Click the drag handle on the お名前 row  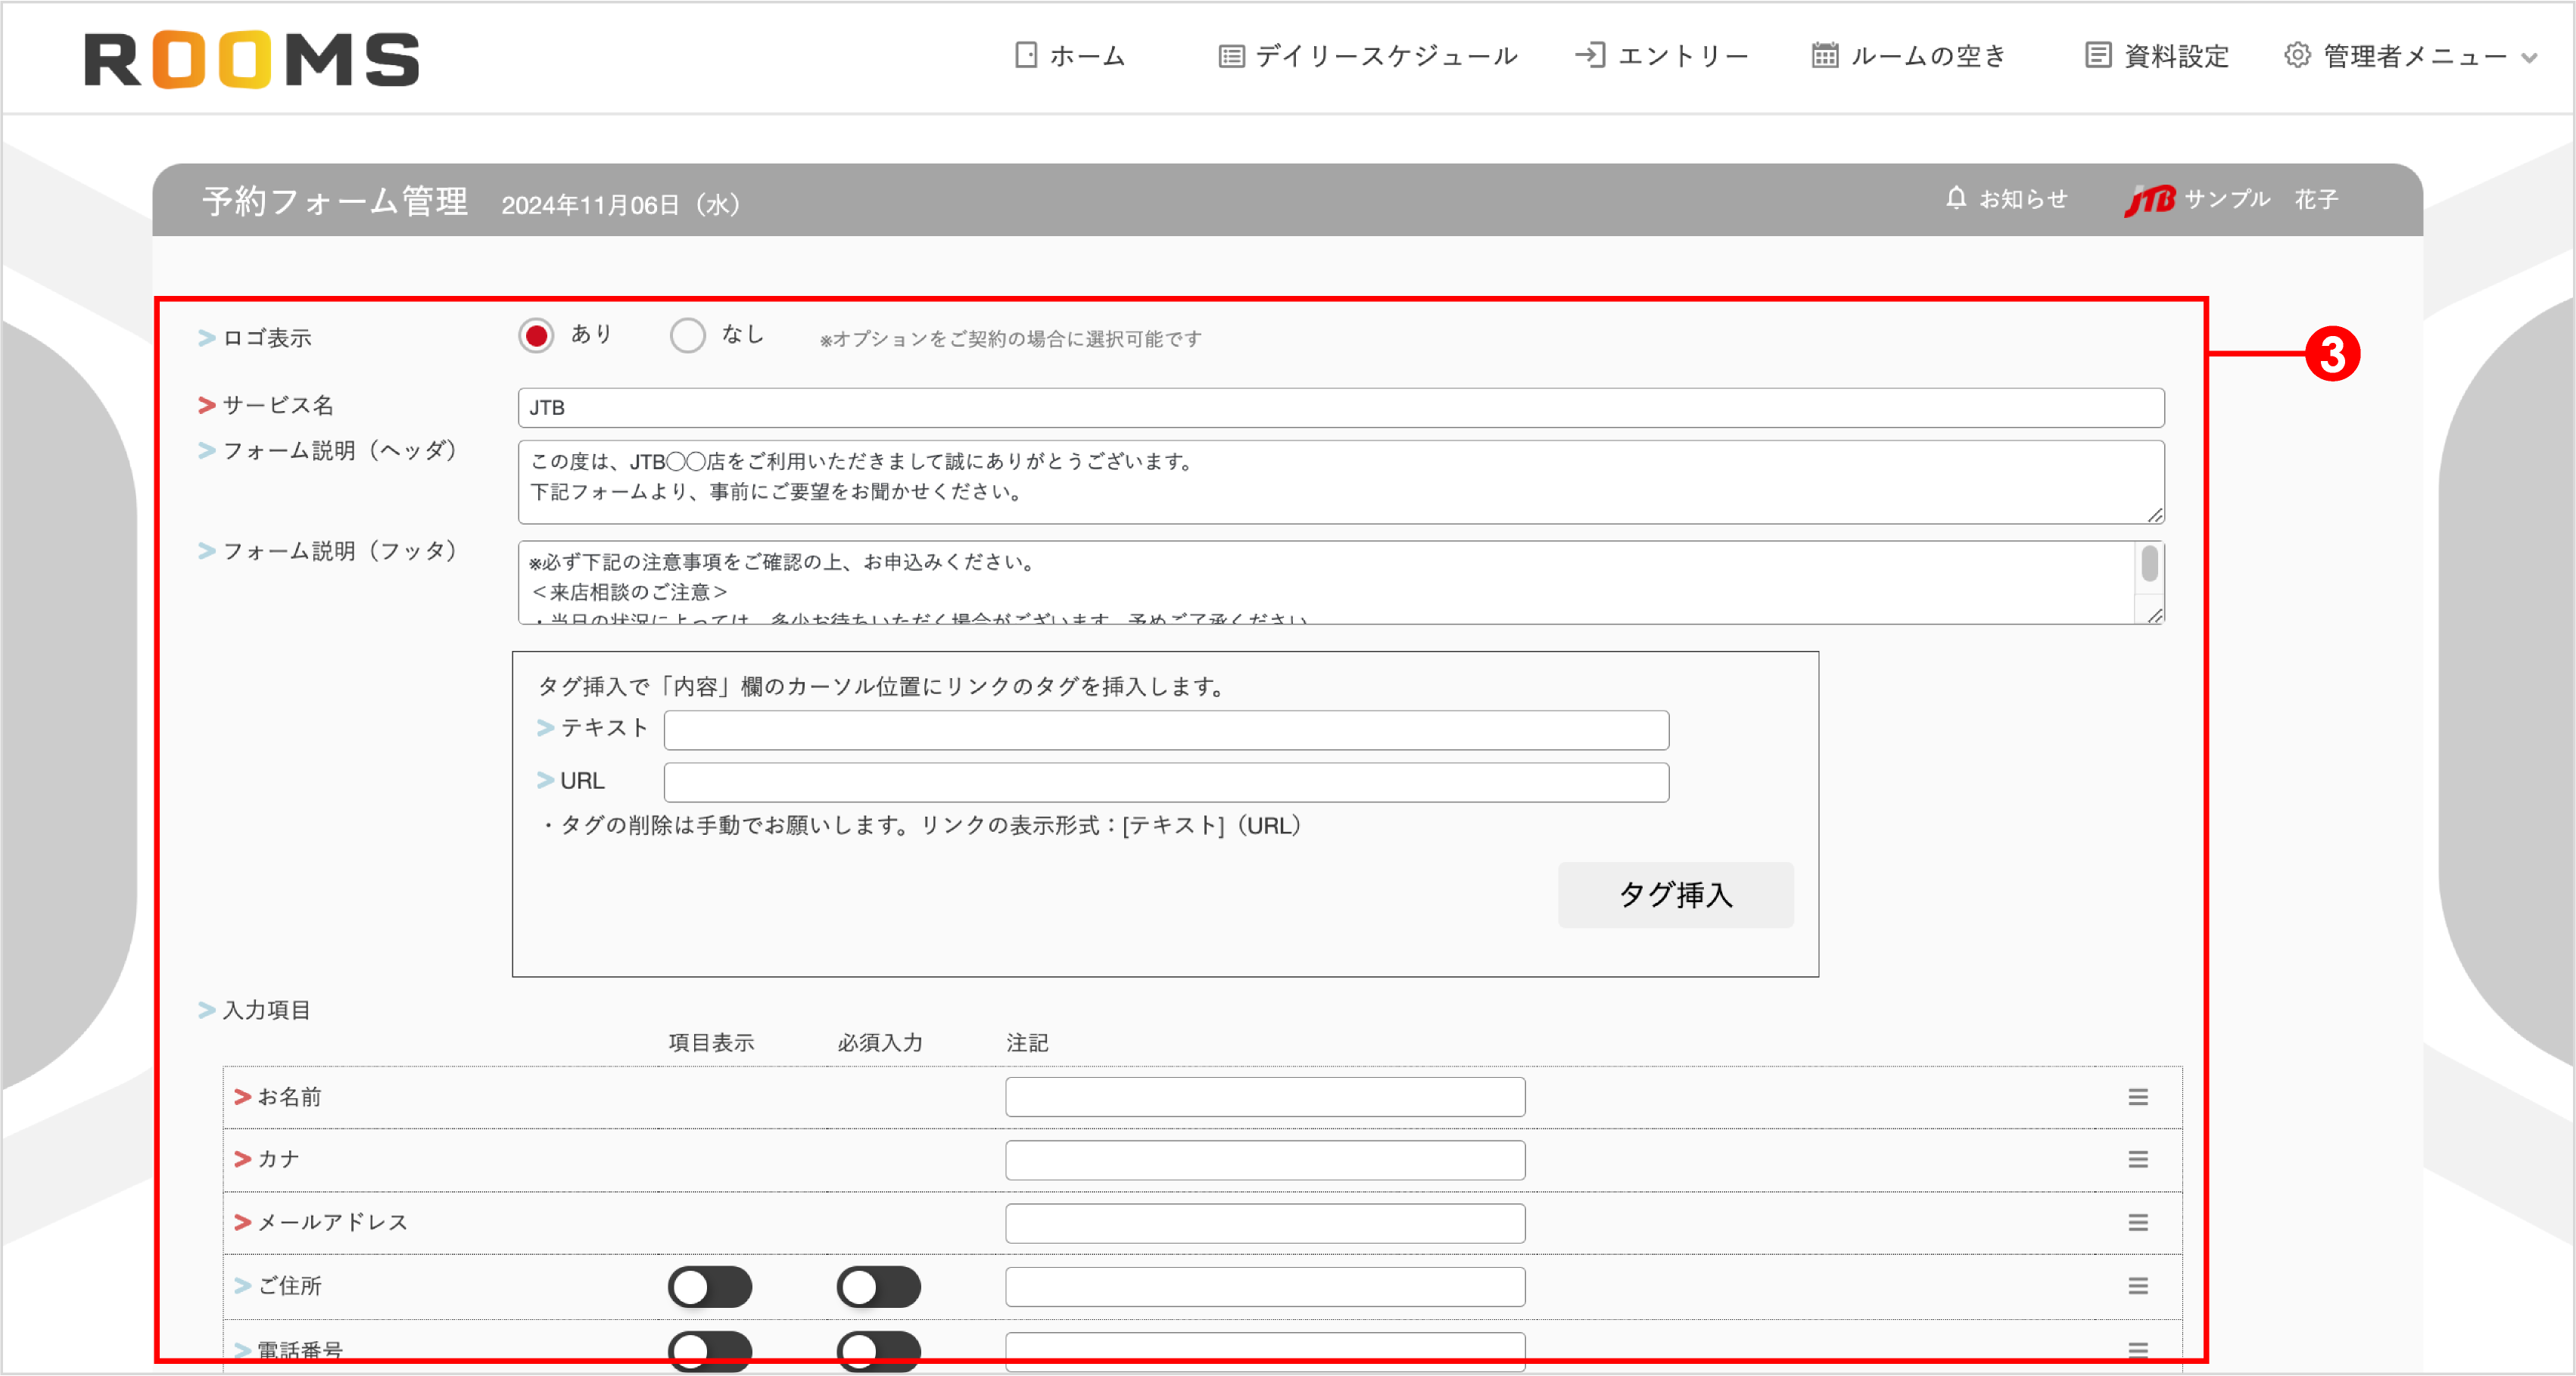click(x=2138, y=1096)
